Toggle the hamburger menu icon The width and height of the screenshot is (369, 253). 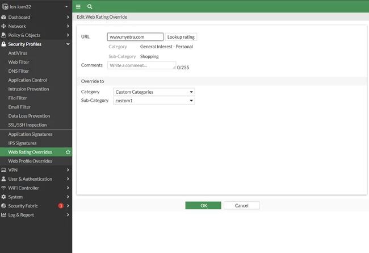tap(78, 7)
